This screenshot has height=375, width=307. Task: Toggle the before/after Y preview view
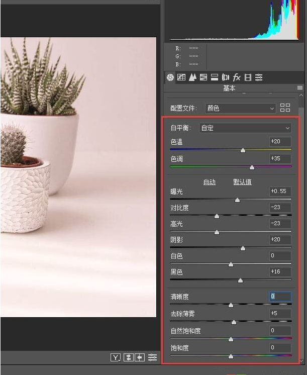[x=116, y=357]
